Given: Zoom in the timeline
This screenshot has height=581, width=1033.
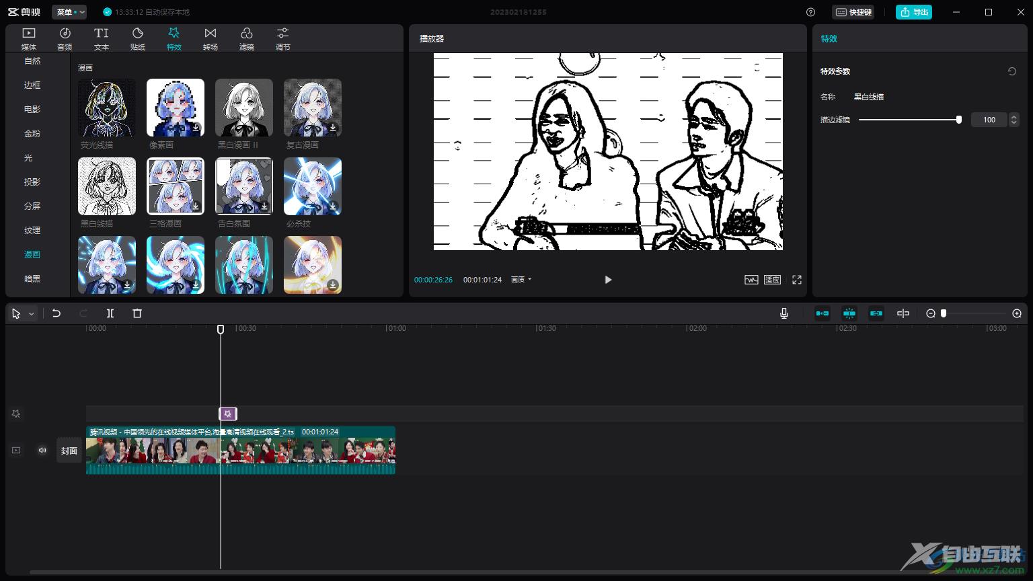Looking at the screenshot, I should click(x=1017, y=313).
